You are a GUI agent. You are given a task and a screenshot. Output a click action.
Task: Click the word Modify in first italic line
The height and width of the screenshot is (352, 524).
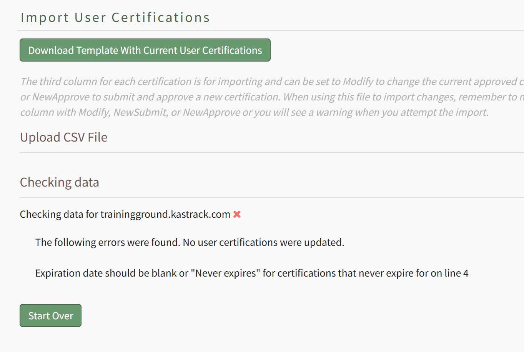(358, 82)
